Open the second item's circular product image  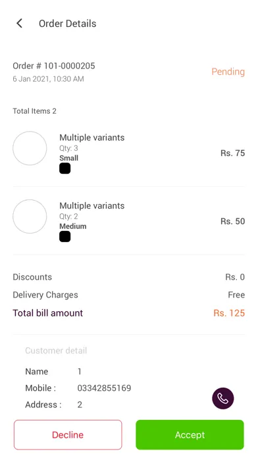click(x=30, y=216)
